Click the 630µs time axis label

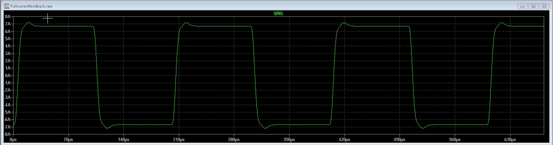[x=510, y=140]
